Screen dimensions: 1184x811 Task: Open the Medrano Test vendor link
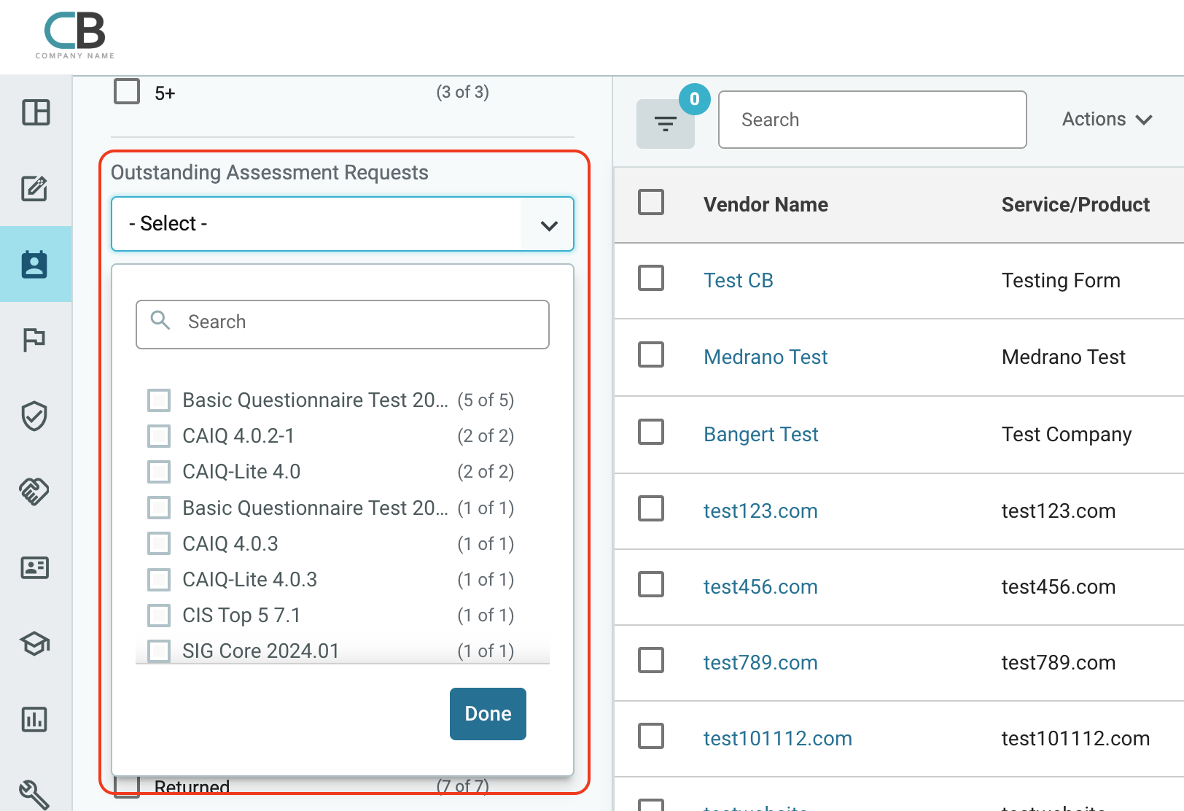[x=766, y=357]
